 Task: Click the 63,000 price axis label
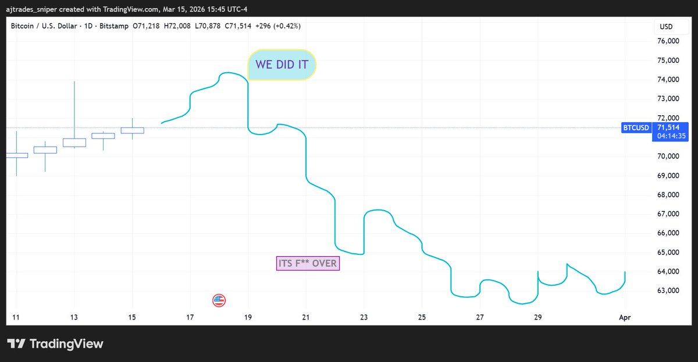(667, 291)
